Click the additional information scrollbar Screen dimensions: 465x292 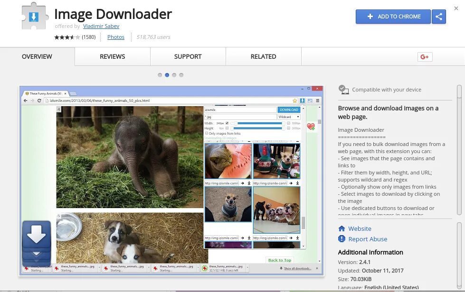coord(459,256)
